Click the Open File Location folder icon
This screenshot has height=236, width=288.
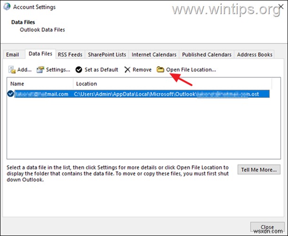(x=160, y=70)
